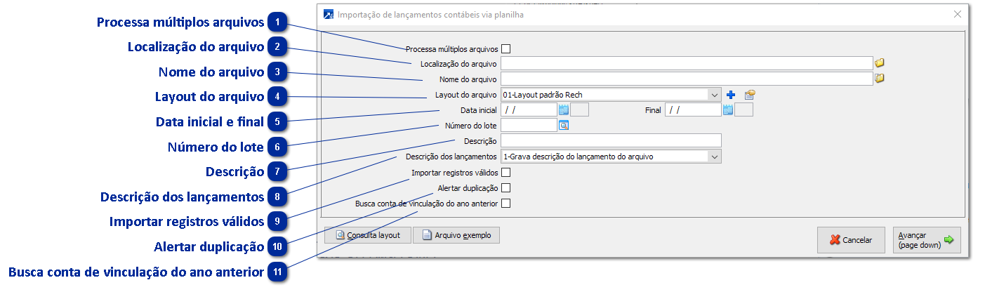Open calendar picker for Data inicial
Image resolution: width=985 pixels, height=292 pixels.
[563, 109]
